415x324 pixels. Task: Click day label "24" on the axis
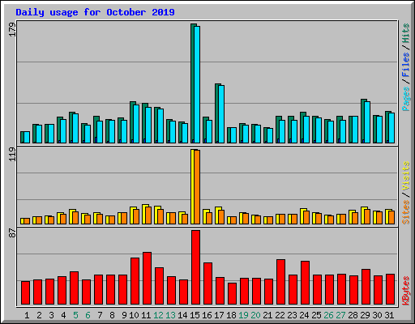pyautogui.click(x=304, y=315)
